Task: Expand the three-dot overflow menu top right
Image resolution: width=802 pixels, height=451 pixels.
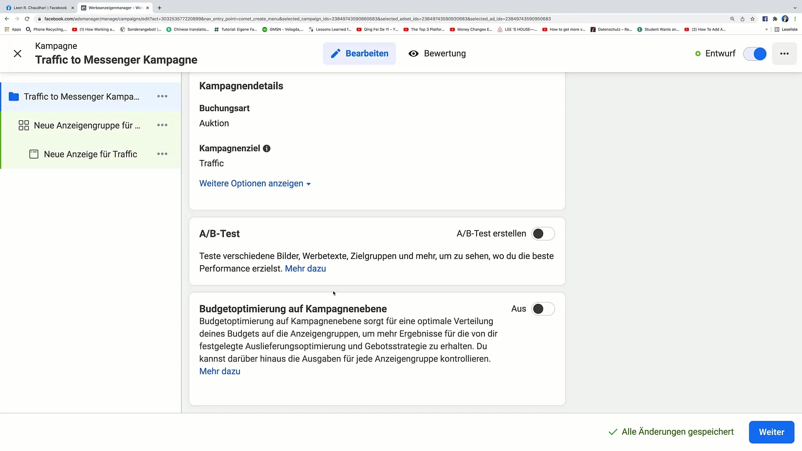Action: [784, 53]
